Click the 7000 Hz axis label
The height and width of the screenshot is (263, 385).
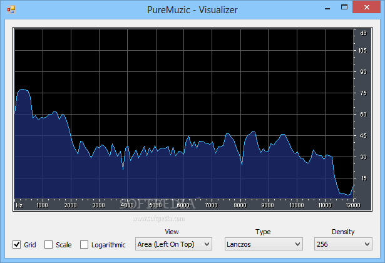(x=212, y=205)
